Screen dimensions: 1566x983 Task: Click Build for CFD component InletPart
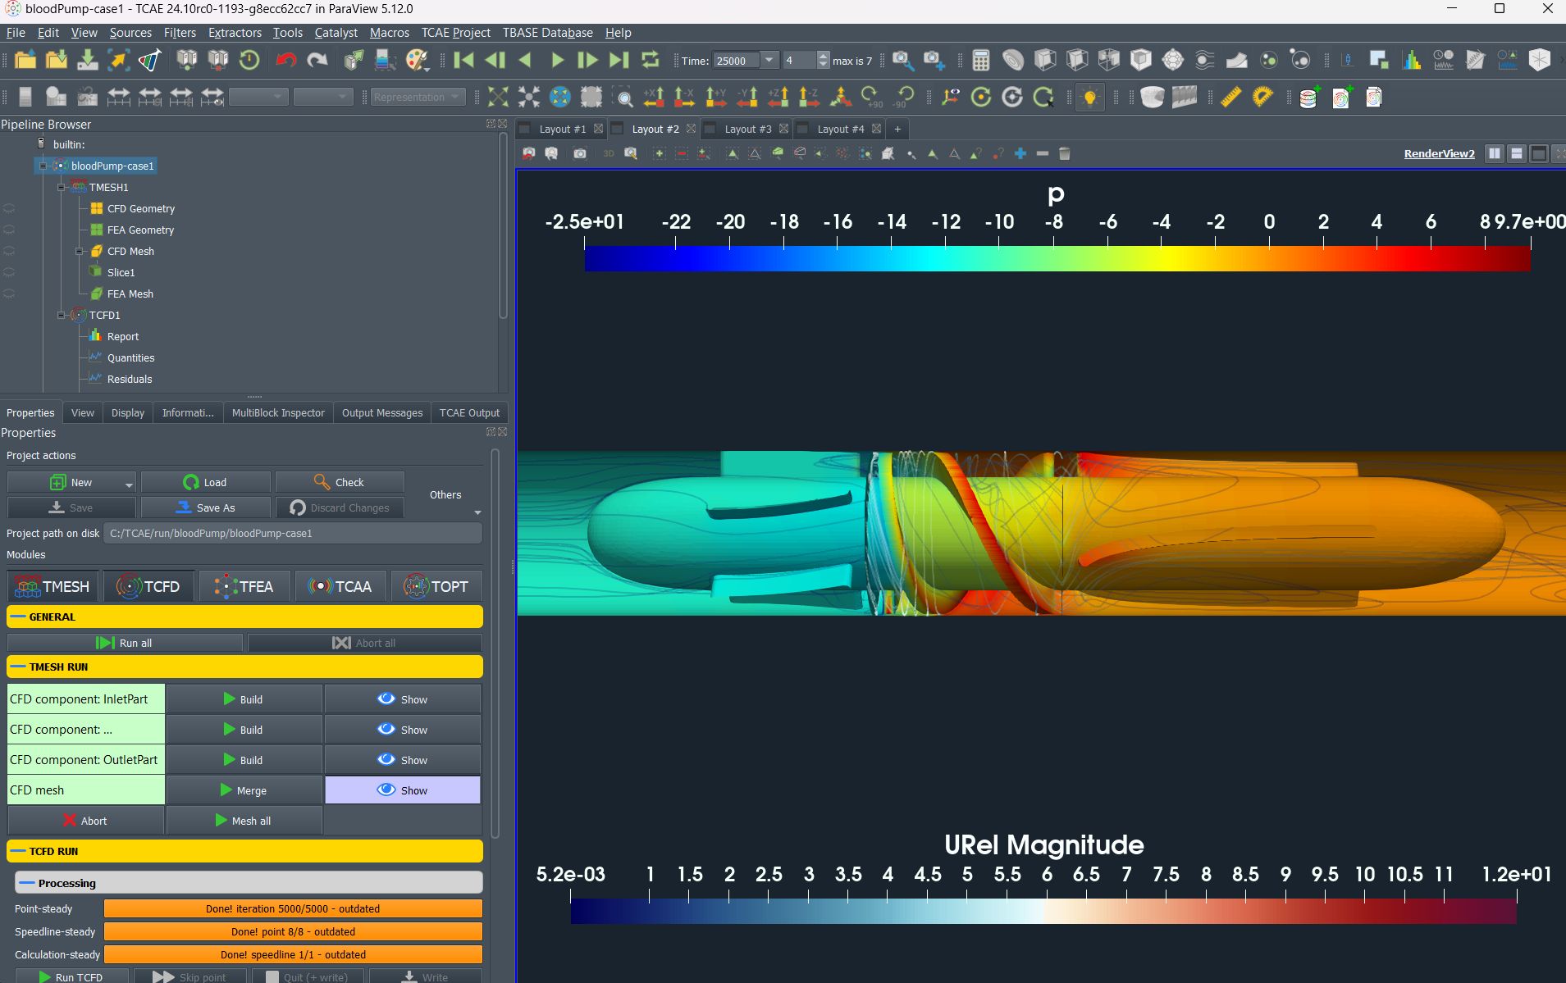point(244,699)
